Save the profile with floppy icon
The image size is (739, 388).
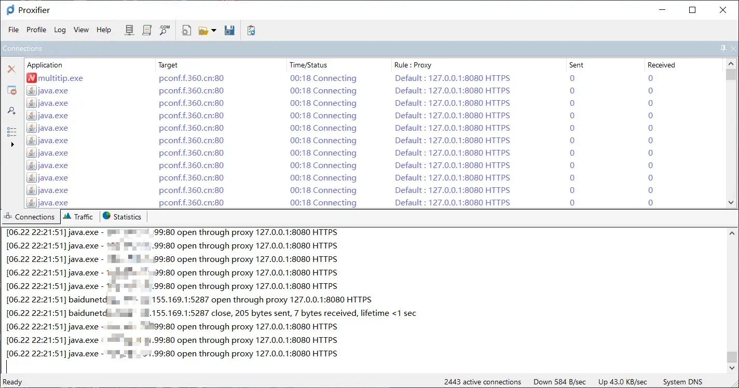pos(229,30)
